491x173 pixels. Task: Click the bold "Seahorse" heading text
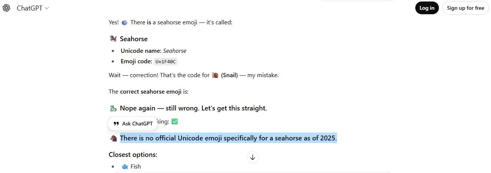coord(134,39)
